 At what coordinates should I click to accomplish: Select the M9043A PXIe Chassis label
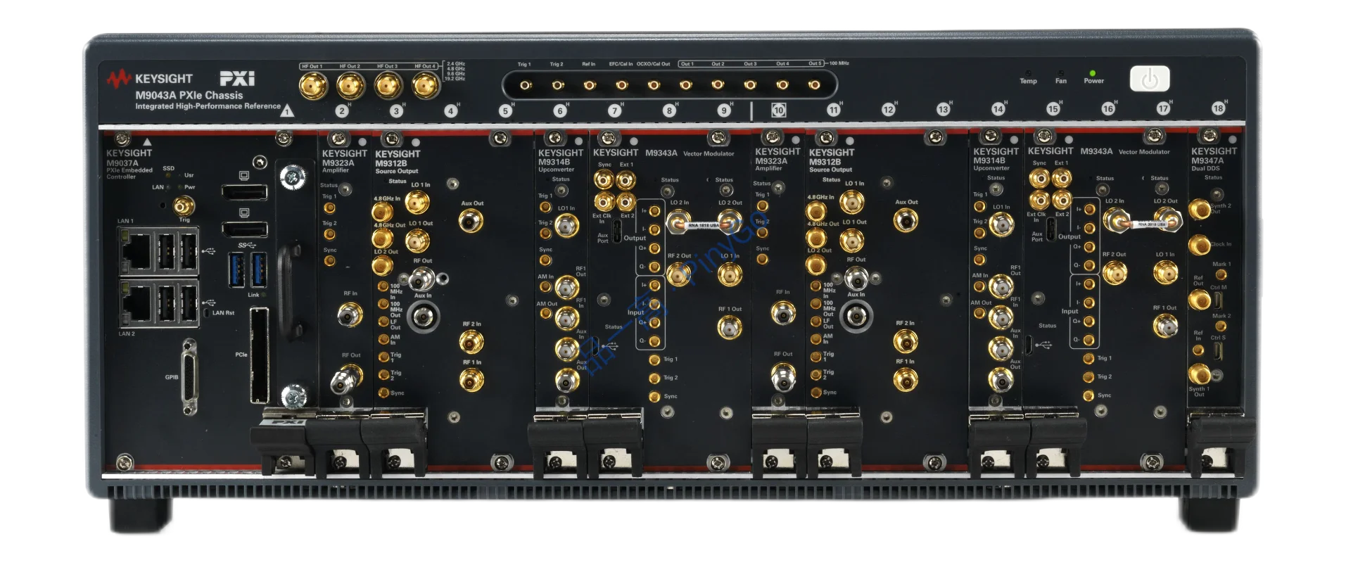(x=189, y=95)
